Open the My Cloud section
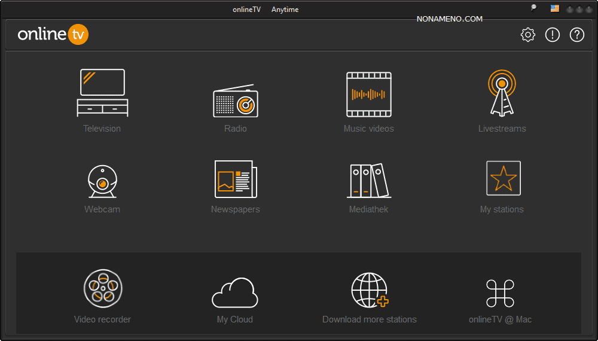Image resolution: width=598 pixels, height=341 pixels. click(235, 293)
